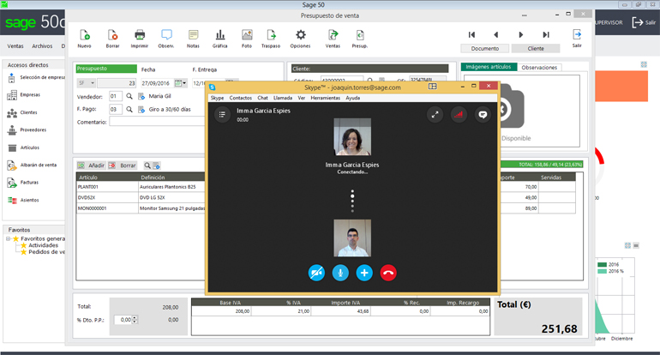Open the Fecha calendar dropdown

(181, 83)
